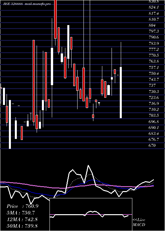Click the 5MA : 750.7 readout
Screen dimensions: 165x231
coord(20,213)
